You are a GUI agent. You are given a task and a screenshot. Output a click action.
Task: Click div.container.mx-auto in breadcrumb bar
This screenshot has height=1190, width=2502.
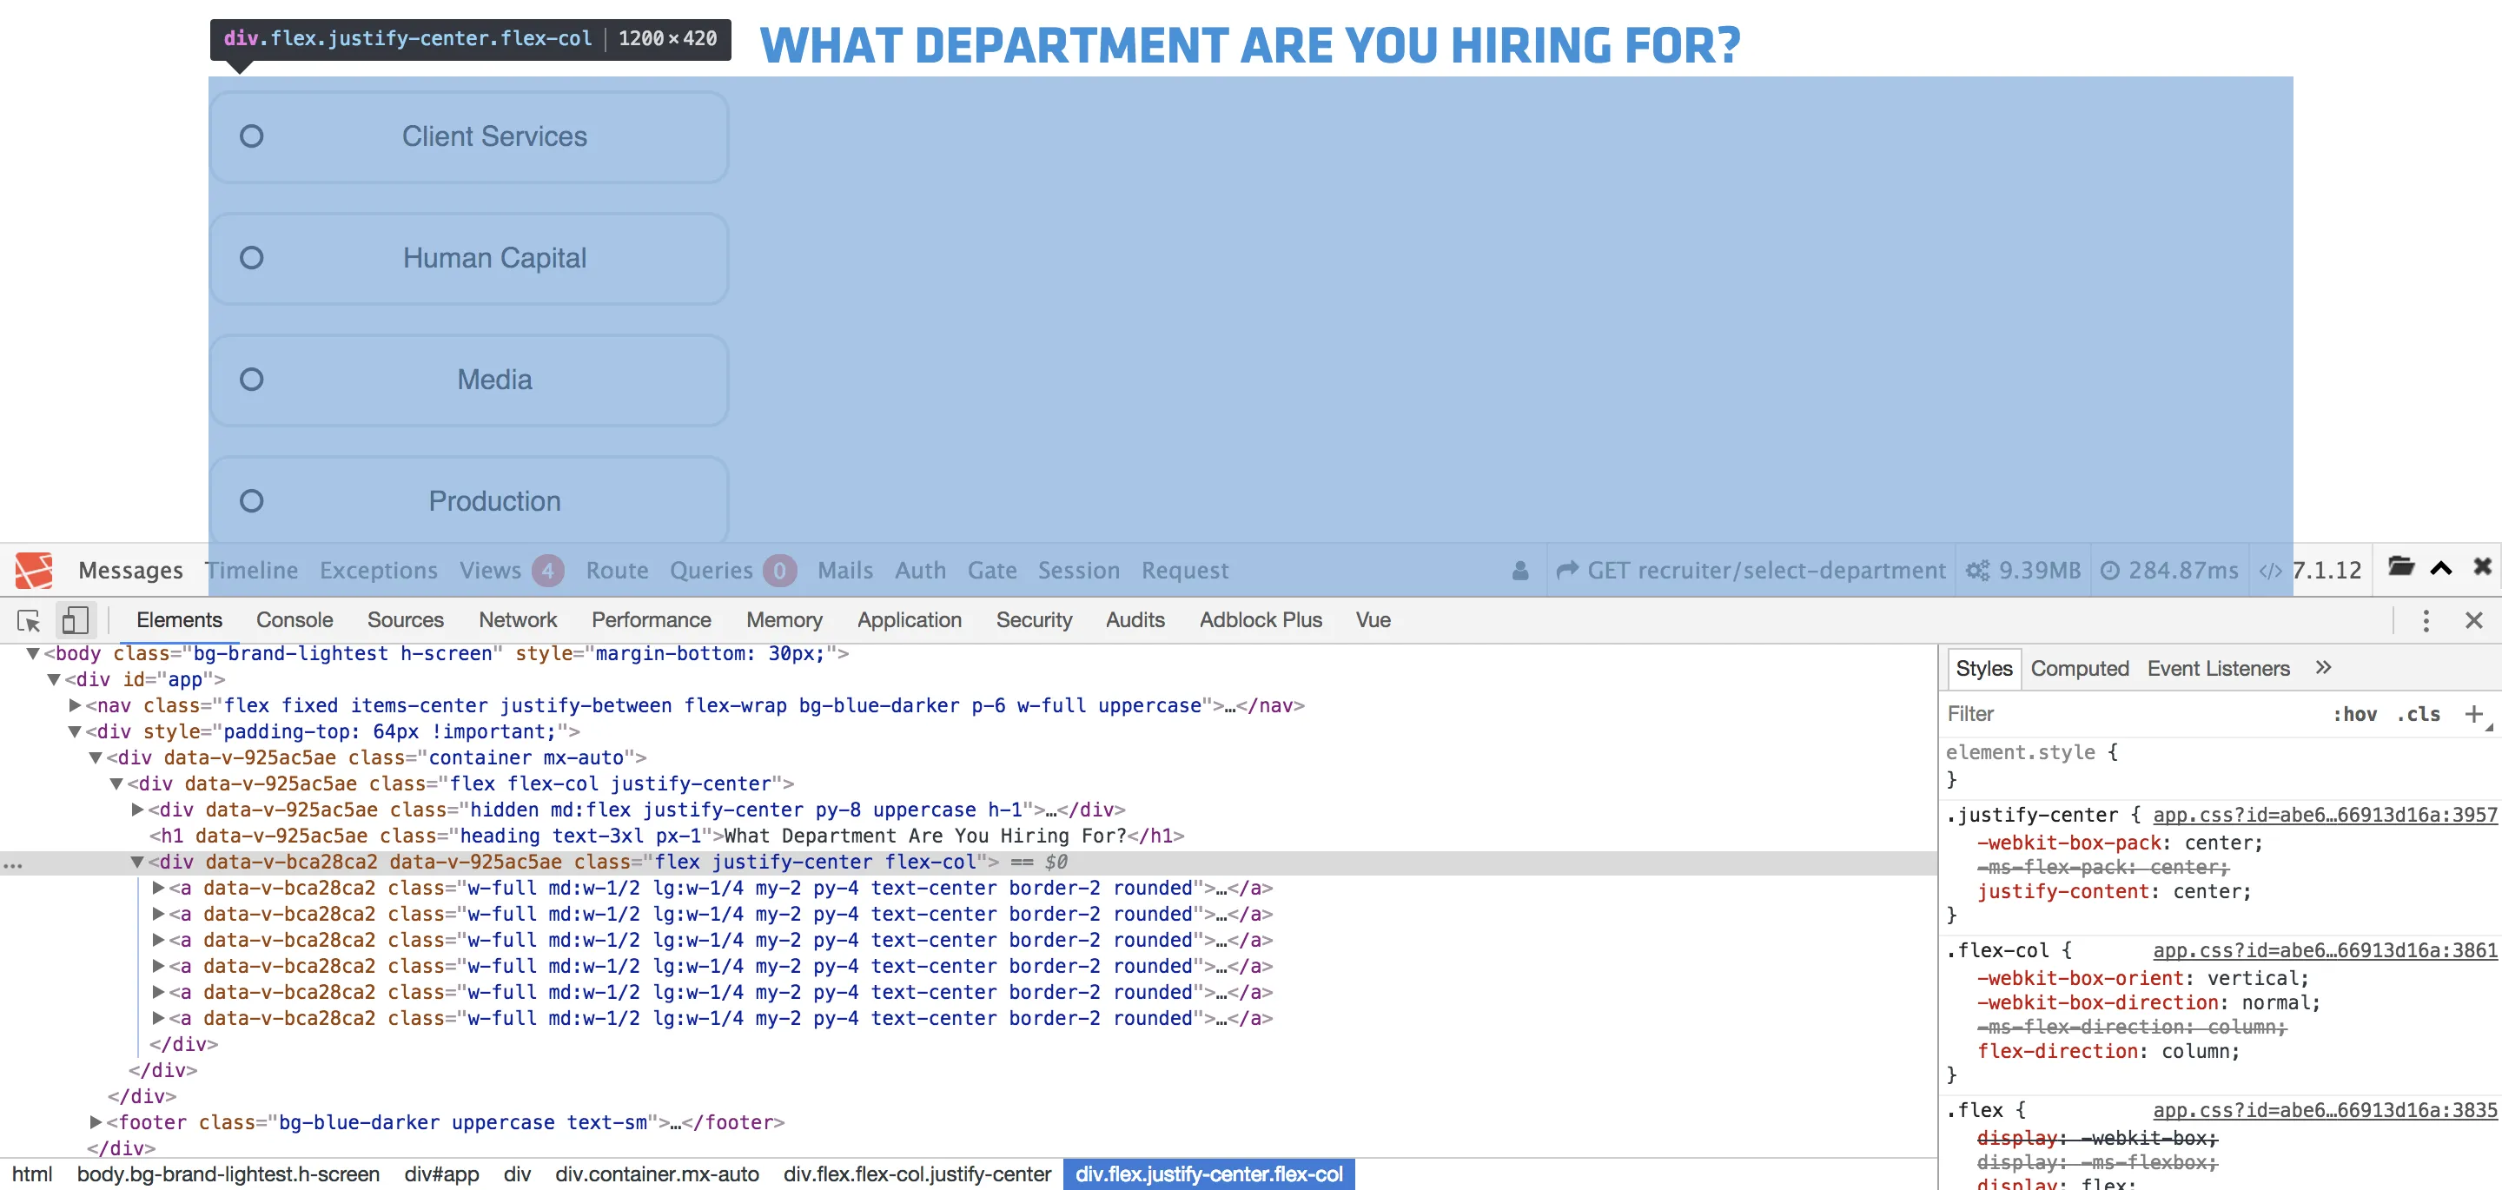click(x=657, y=1173)
